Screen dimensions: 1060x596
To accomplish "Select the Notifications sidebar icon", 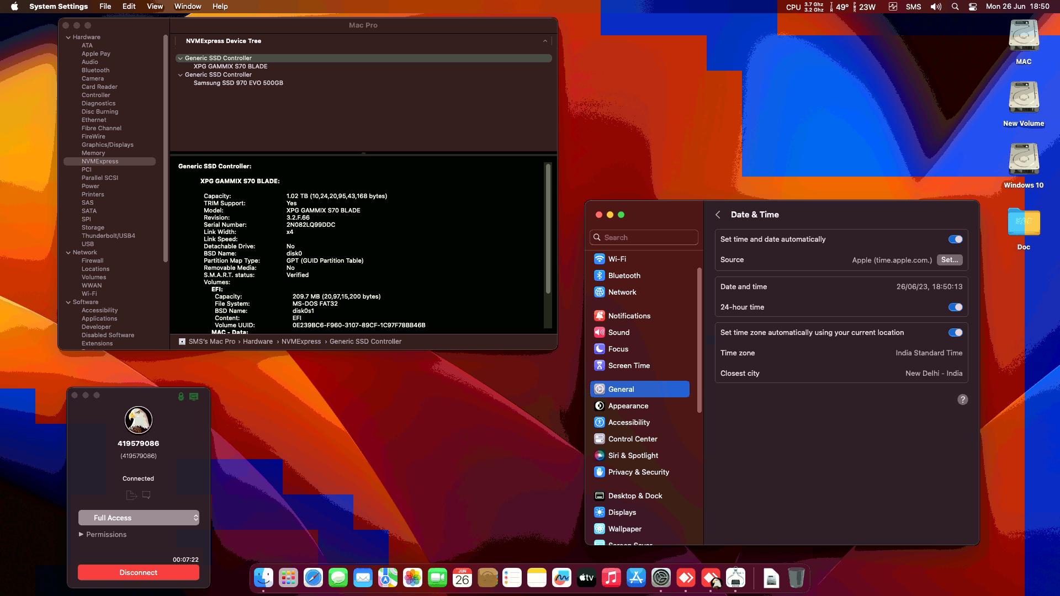I will 600,316.
